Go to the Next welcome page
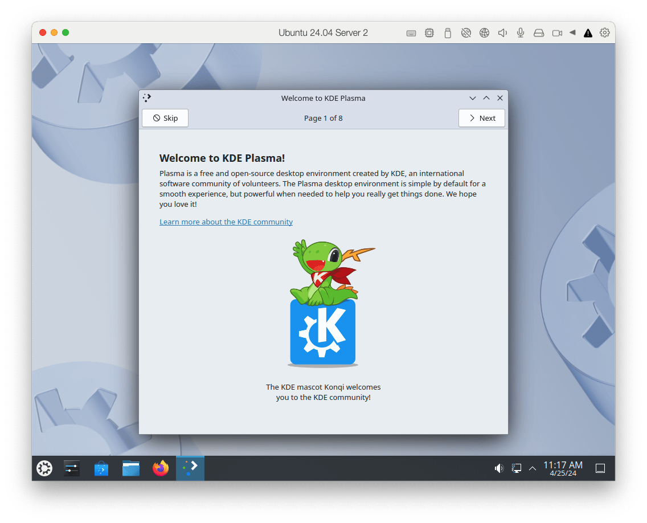The image size is (647, 523). [481, 118]
